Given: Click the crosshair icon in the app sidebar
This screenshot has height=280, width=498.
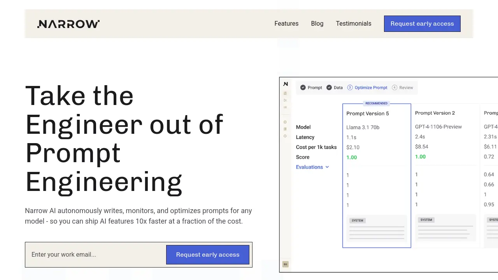Looking at the screenshot, I should (285, 136).
